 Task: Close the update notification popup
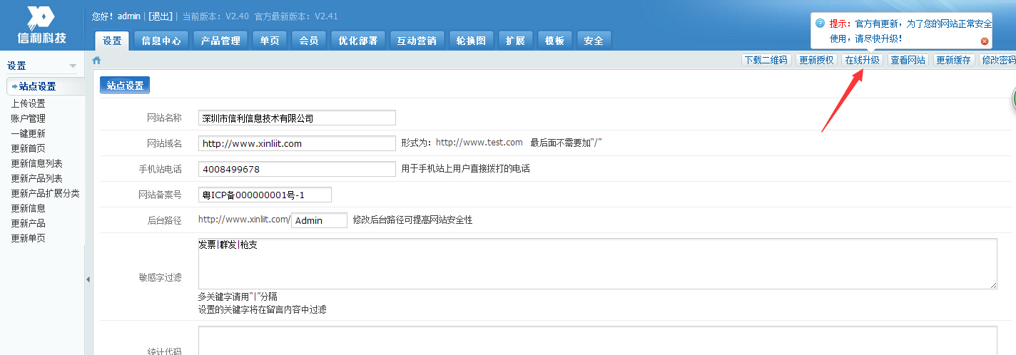point(985,41)
